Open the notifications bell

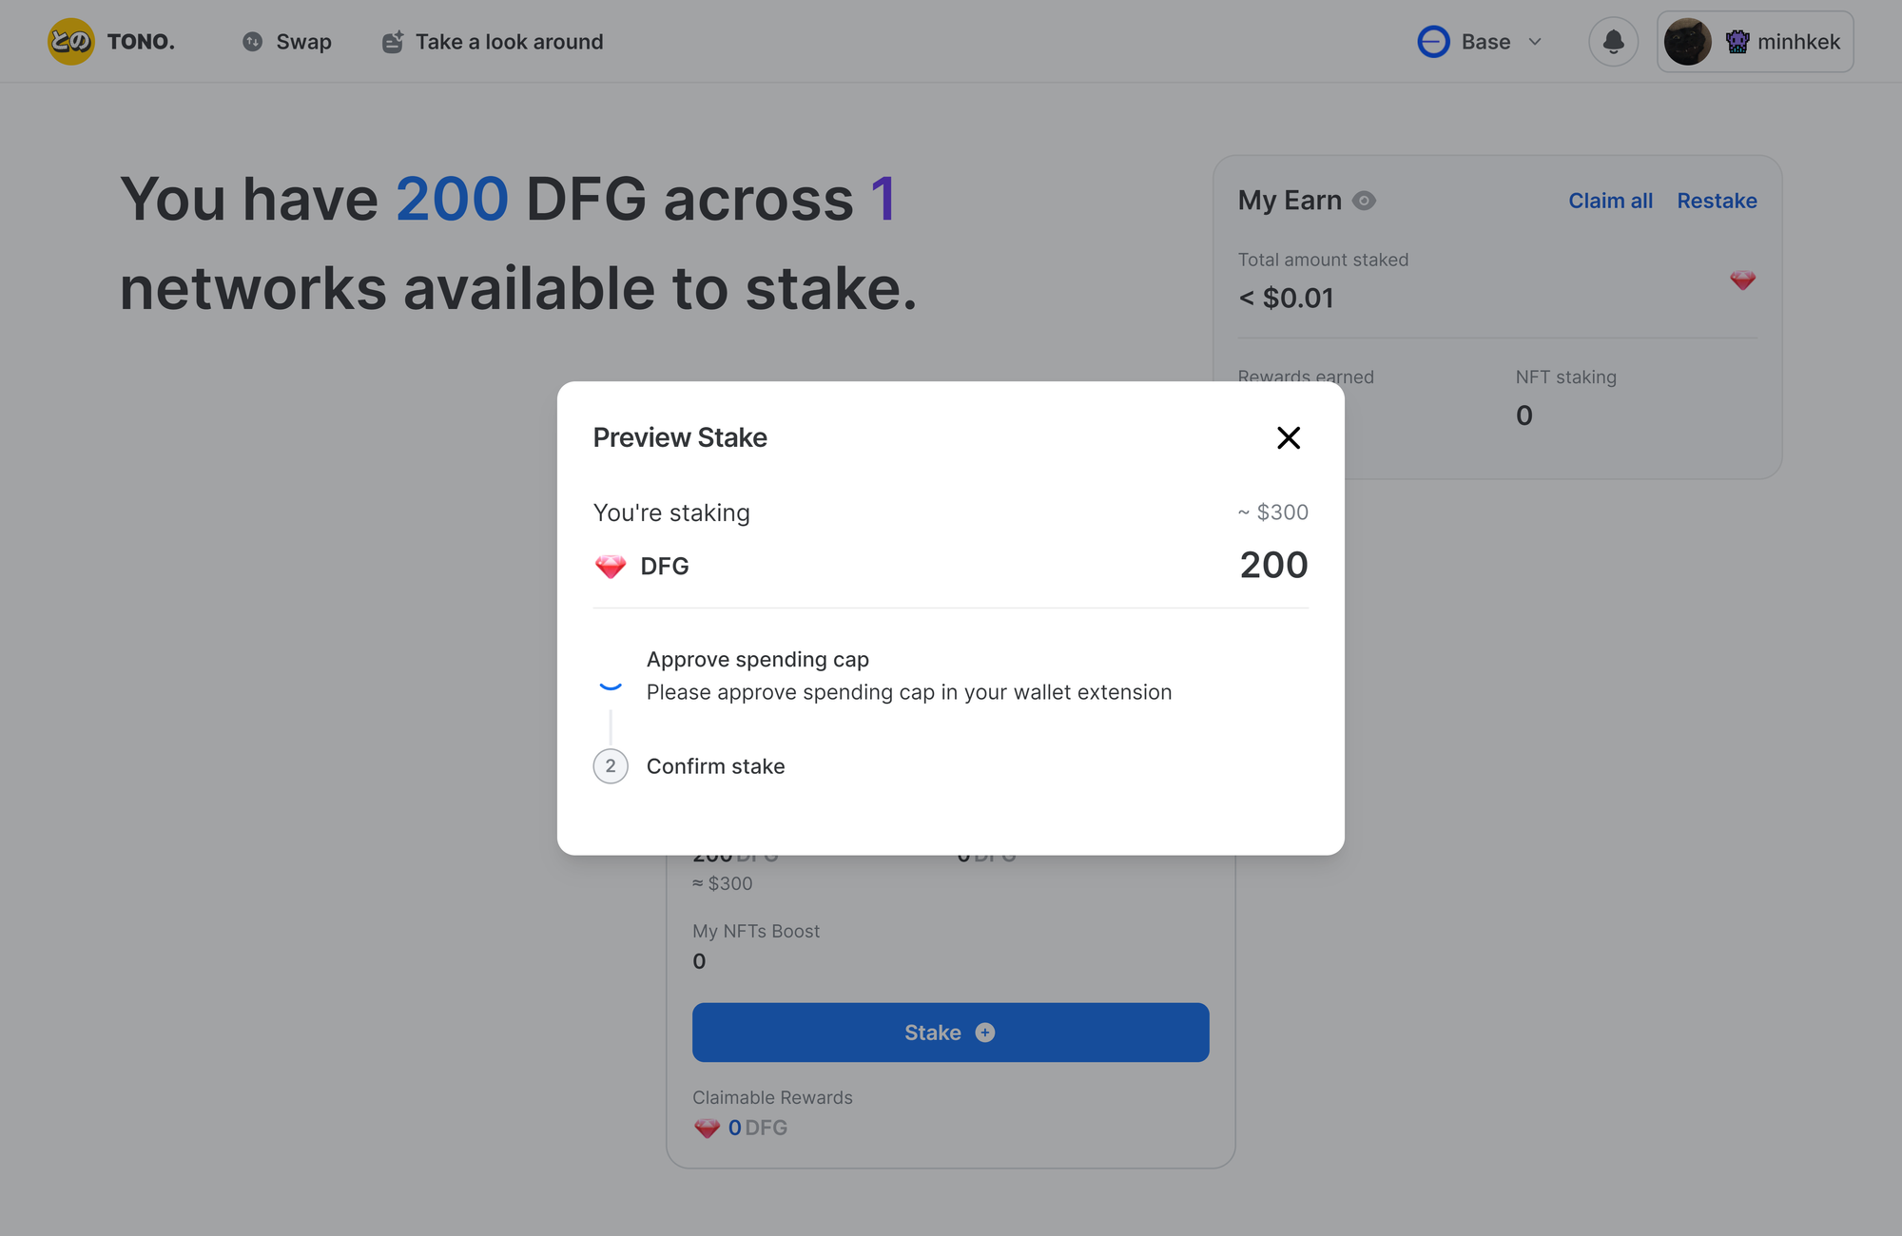pos(1613,42)
